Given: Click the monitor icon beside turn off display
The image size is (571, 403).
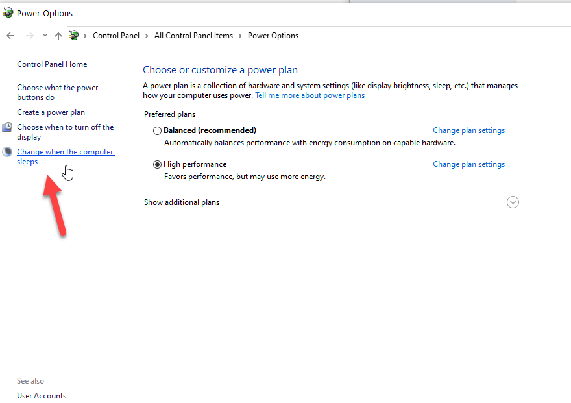Looking at the screenshot, I should pos(7,127).
